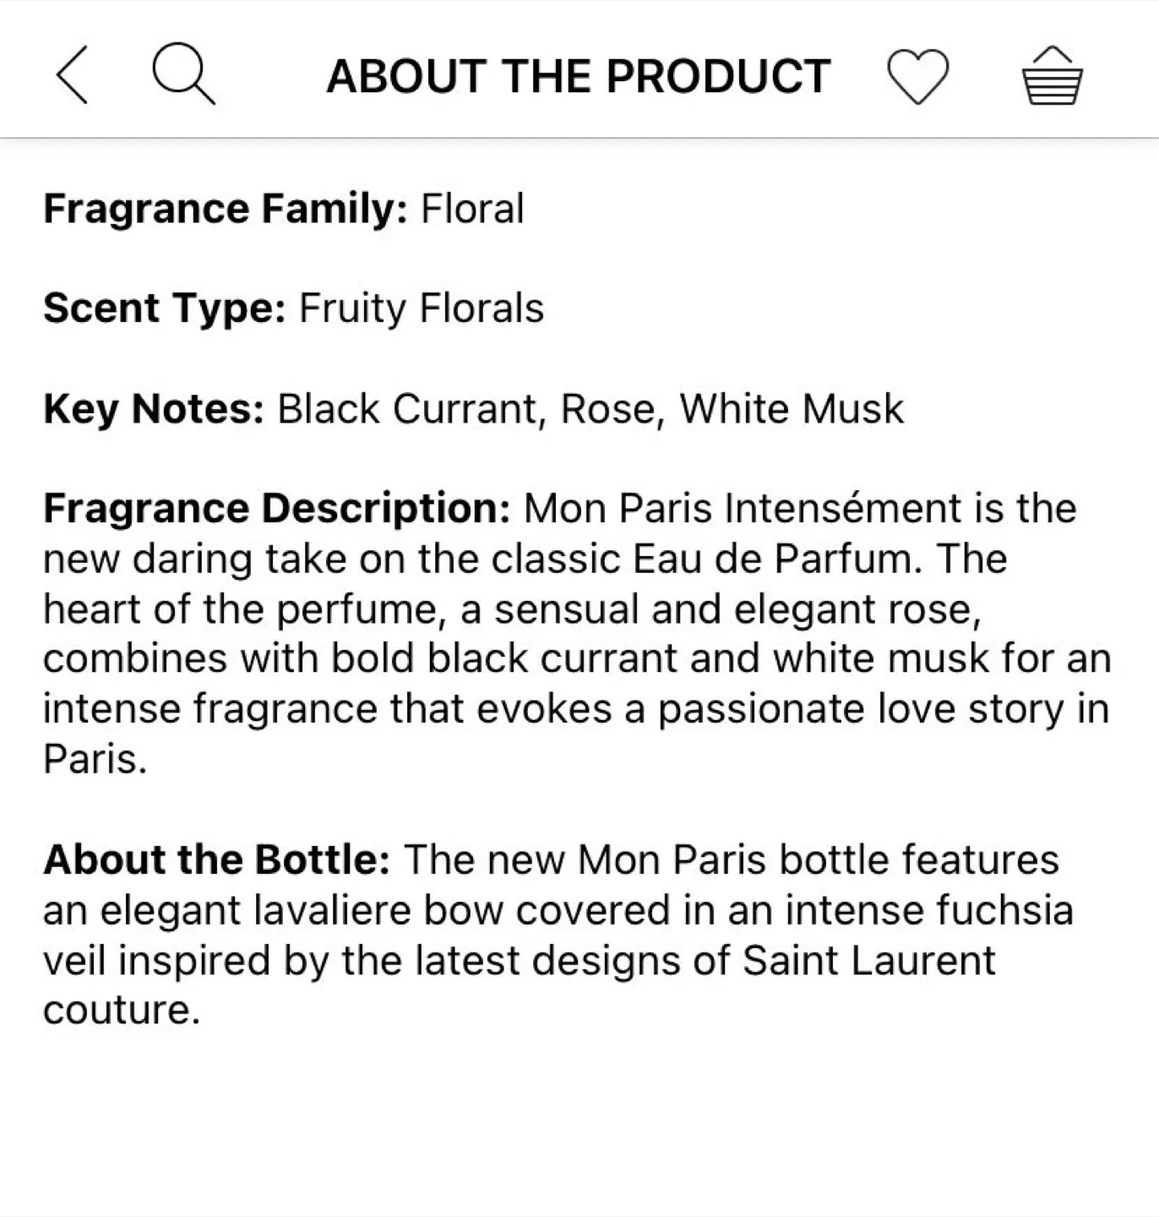
Task: Select the Fruity Florals scent type
Action: pyautogui.click(x=420, y=308)
